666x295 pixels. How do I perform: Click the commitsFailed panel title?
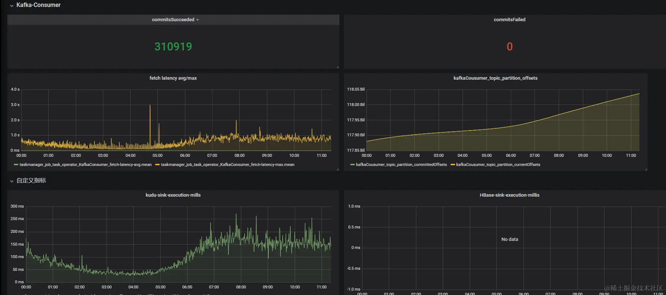[509, 20]
